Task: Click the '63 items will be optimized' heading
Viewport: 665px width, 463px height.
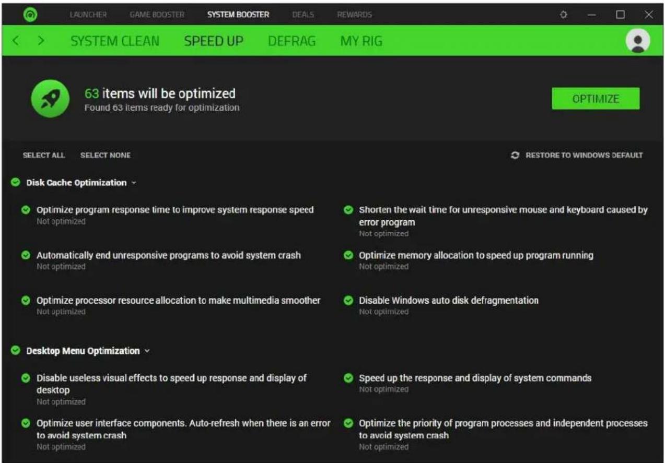Action: point(160,94)
